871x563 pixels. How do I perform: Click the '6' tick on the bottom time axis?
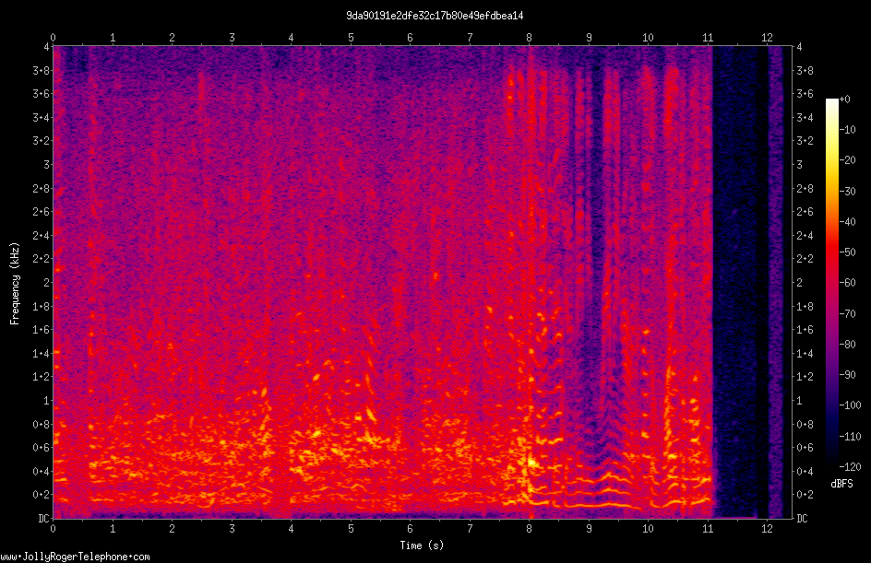(410, 529)
